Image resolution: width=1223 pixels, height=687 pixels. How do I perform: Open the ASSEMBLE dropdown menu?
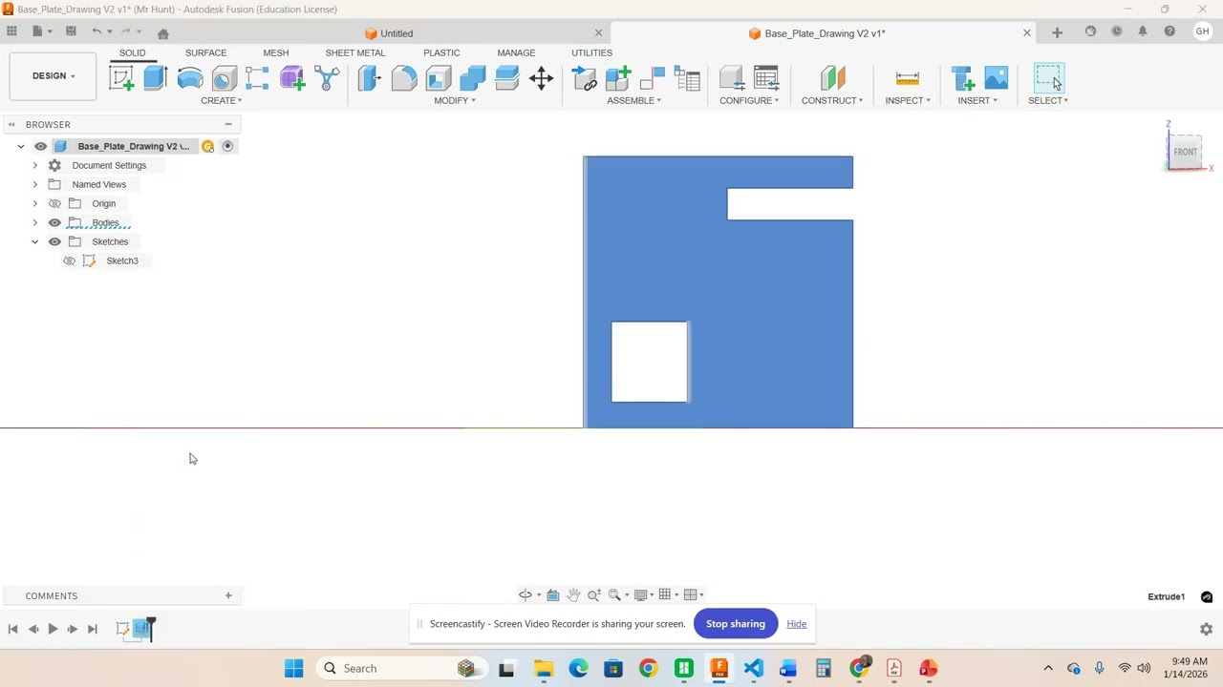click(x=633, y=100)
